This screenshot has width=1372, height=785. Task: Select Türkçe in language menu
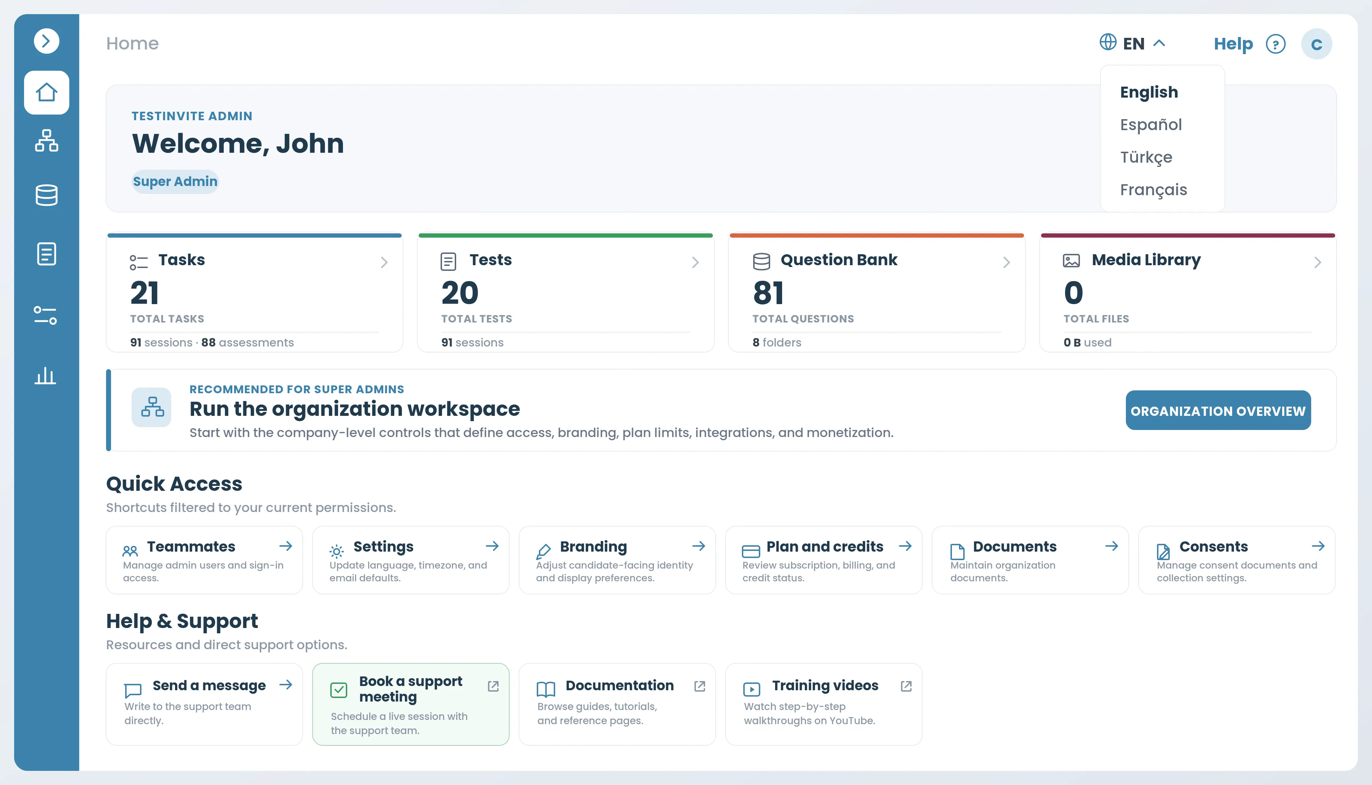(1146, 157)
